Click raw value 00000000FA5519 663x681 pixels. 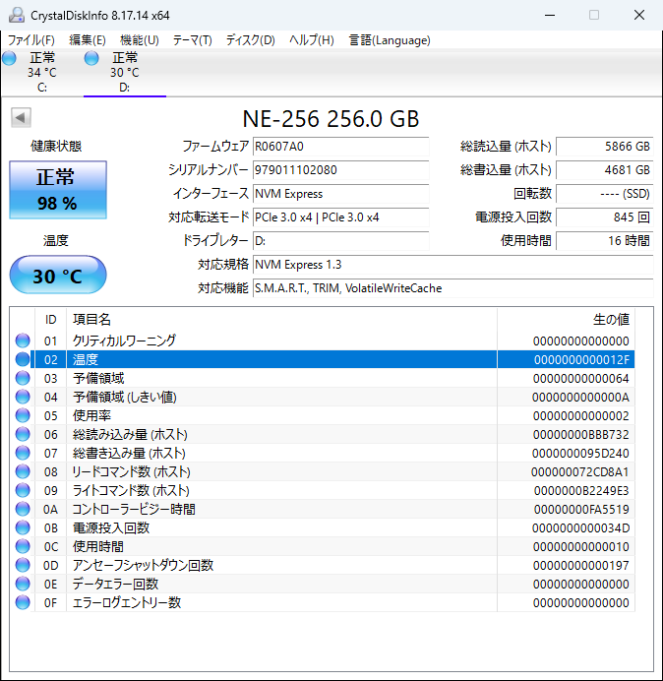[x=581, y=509]
